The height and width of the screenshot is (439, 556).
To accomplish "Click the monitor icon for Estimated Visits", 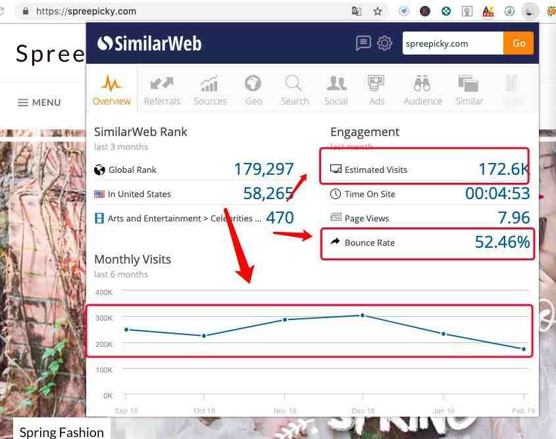I will (x=336, y=169).
